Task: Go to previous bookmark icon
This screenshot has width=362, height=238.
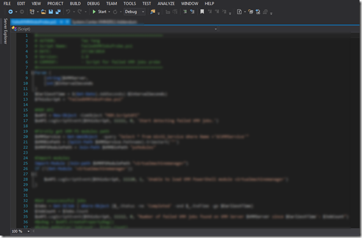Action: [x=209, y=12]
